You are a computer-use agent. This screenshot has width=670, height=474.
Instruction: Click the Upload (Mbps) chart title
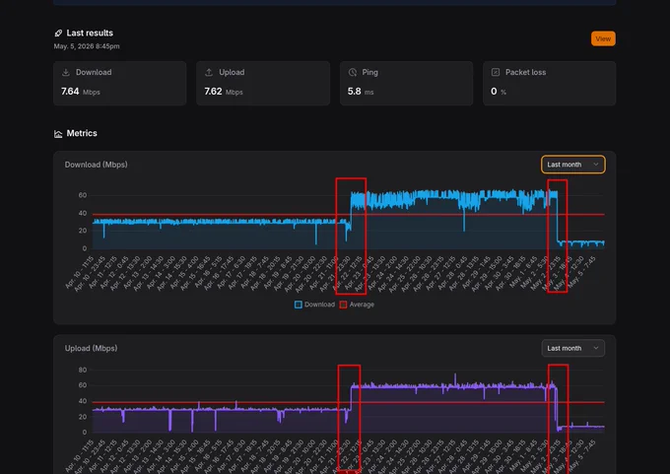(91, 348)
